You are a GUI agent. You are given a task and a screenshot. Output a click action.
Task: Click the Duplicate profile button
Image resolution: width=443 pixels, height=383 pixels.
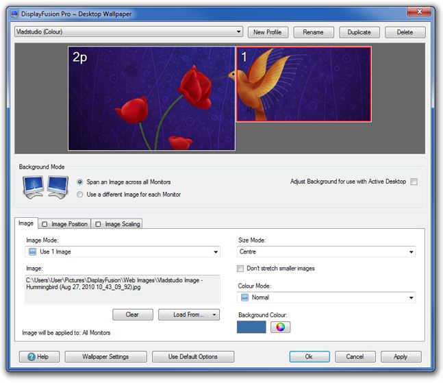[x=359, y=32]
